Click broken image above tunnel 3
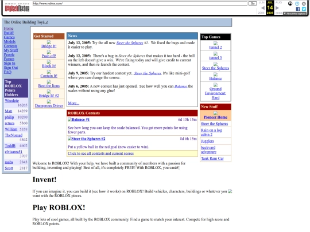This screenshot has width=310, height=232. pos(215,54)
